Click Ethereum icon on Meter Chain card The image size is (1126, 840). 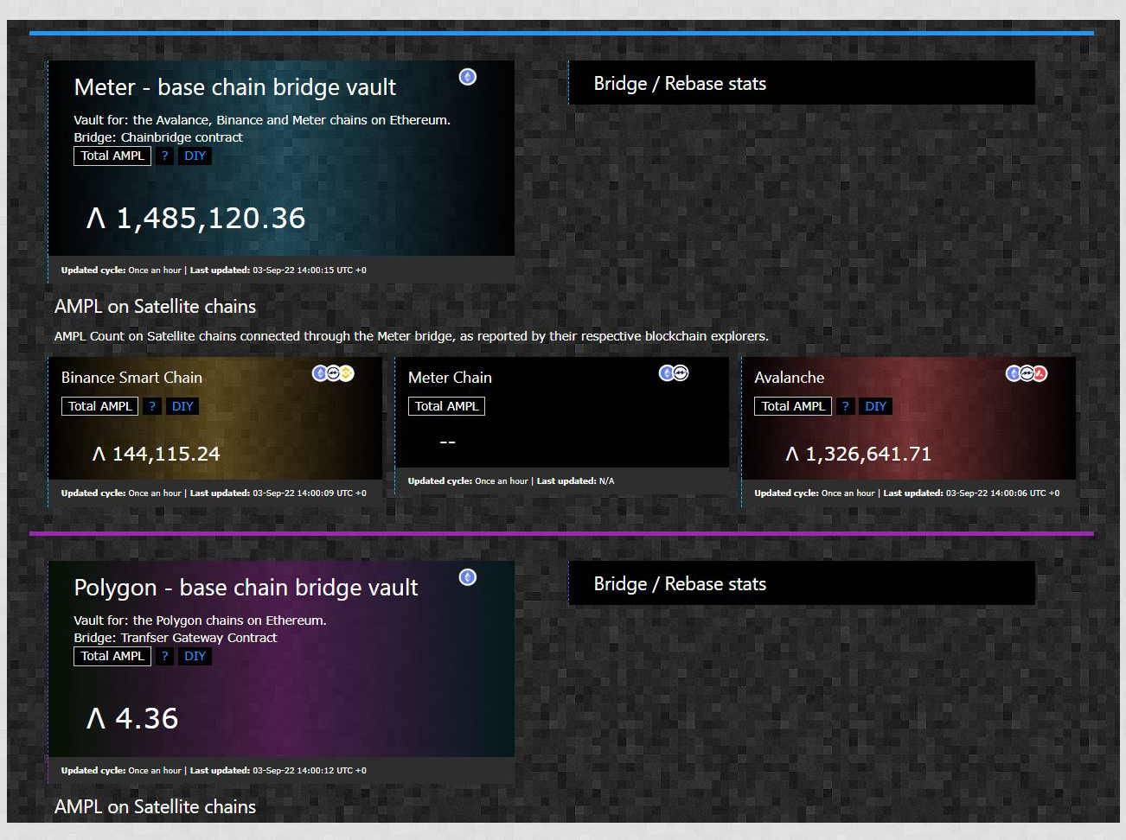(667, 373)
